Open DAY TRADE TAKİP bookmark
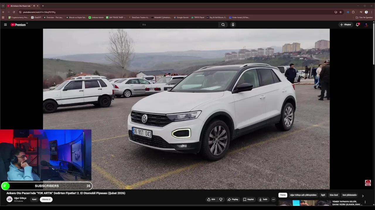Viewport: 375px width, 210px height. coord(116,17)
